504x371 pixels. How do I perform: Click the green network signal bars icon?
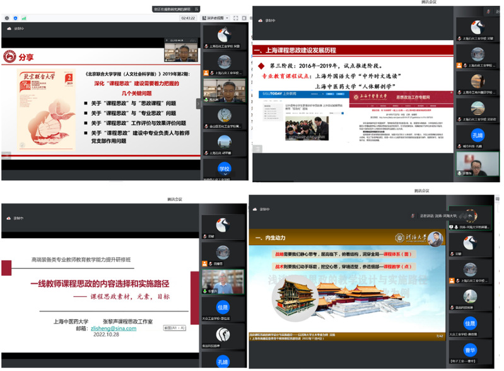click(24, 18)
